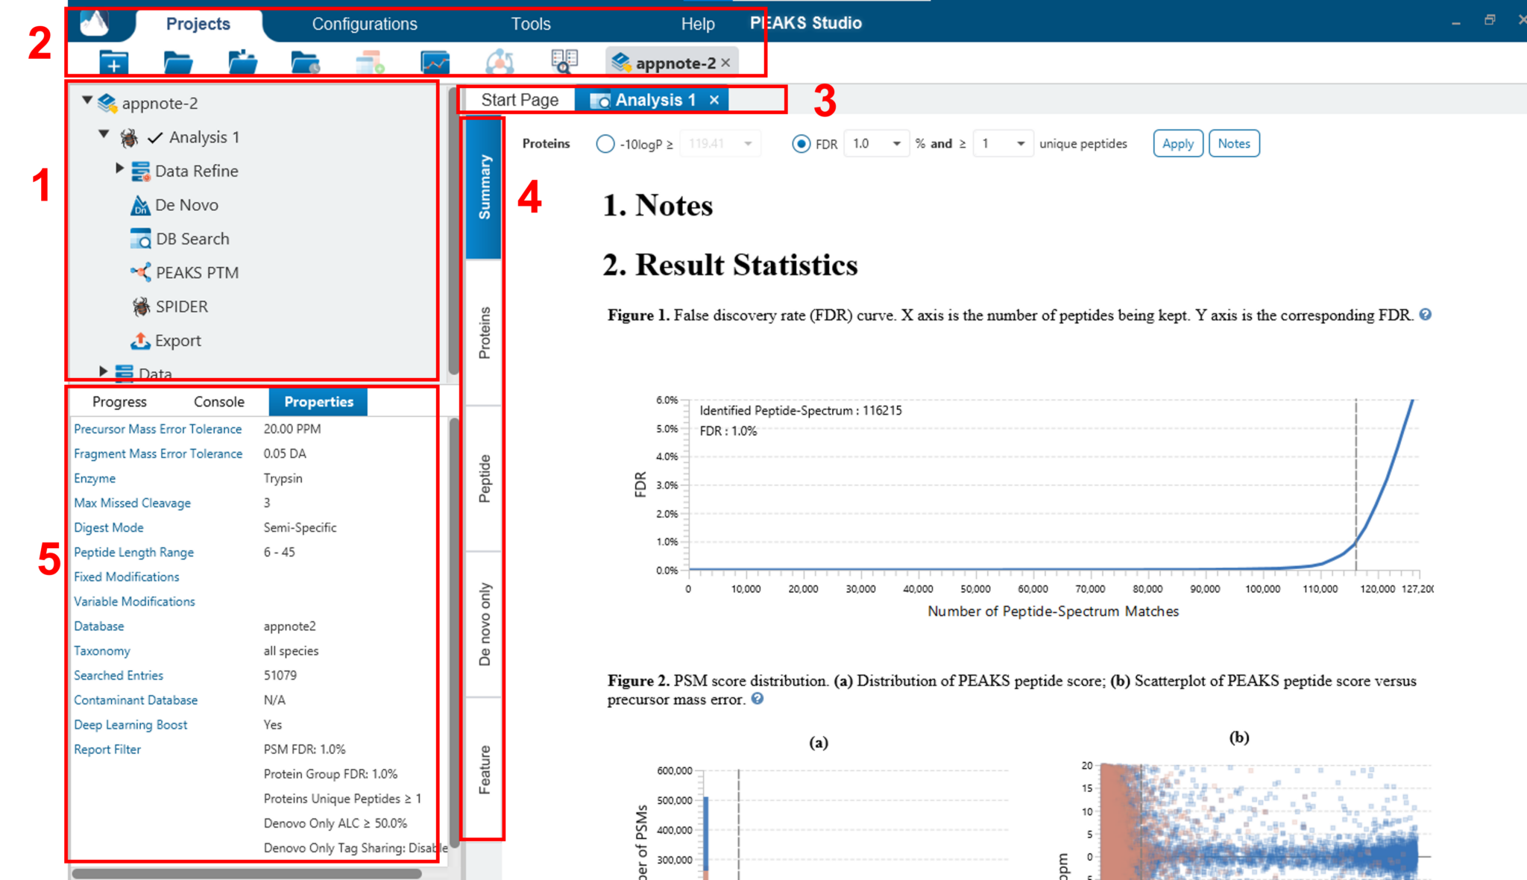Open the Feature vertical tab

click(484, 769)
